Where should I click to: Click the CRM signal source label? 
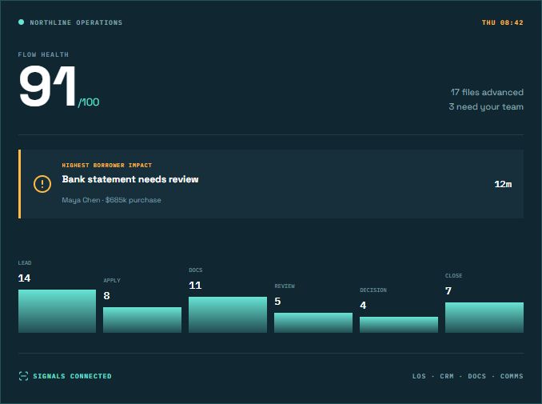447,376
